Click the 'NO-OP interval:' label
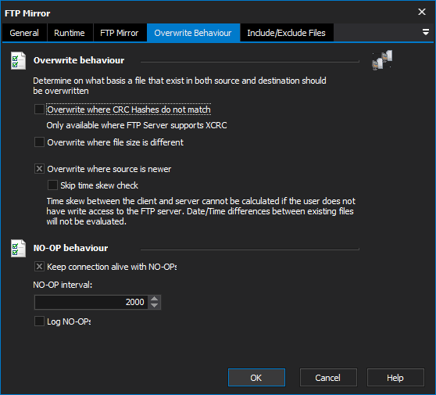Image resolution: width=436 pixels, height=395 pixels. pos(63,285)
